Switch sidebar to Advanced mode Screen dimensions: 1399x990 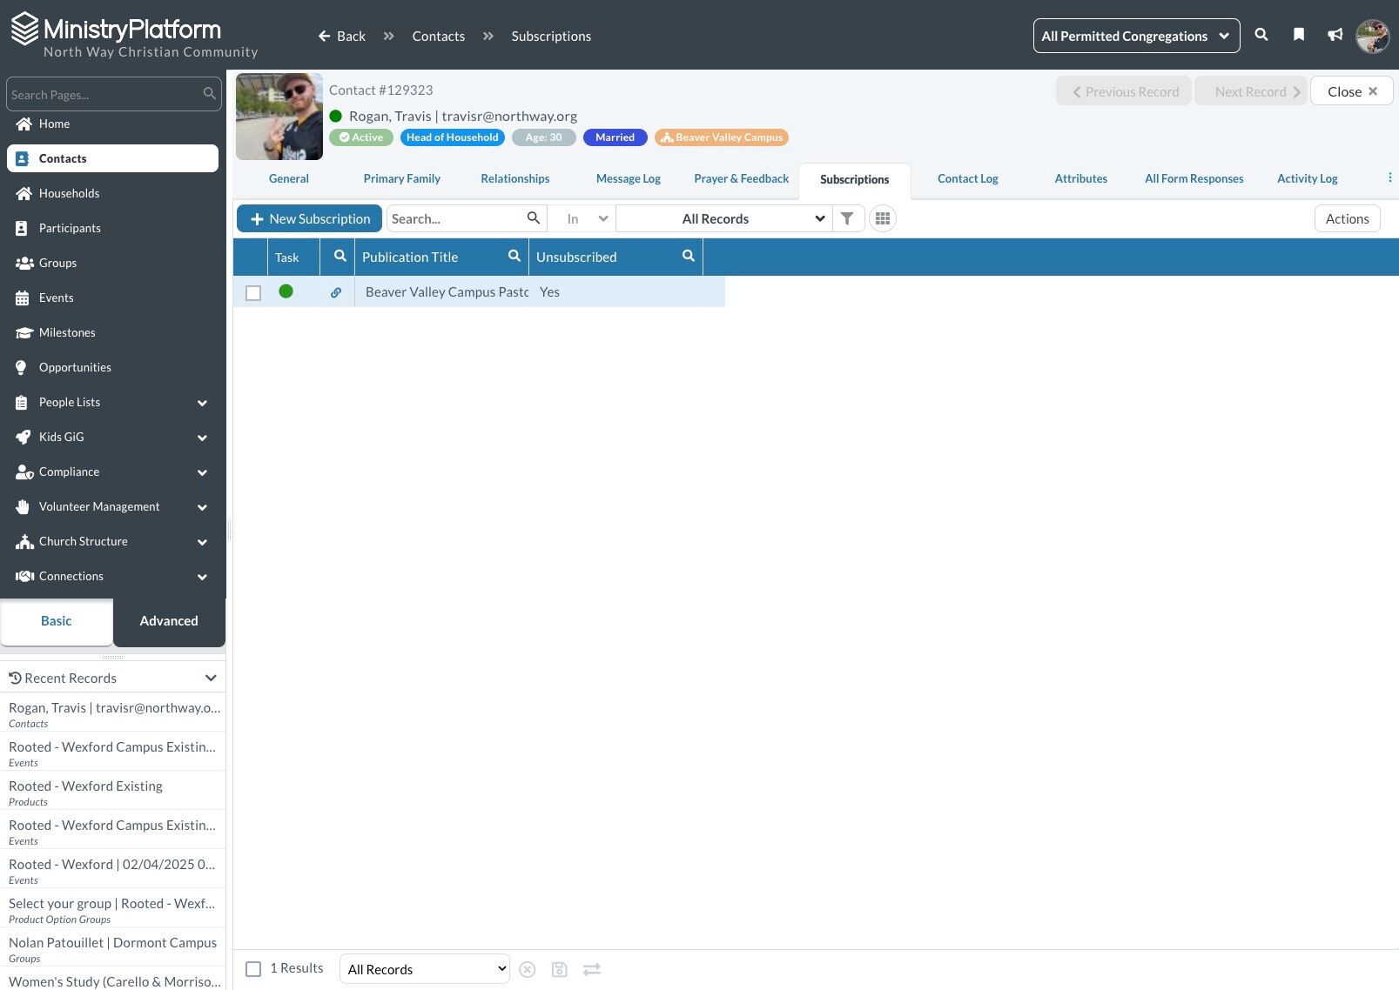pos(169,621)
